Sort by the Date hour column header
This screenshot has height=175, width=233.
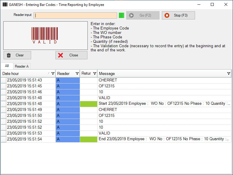click(24, 73)
